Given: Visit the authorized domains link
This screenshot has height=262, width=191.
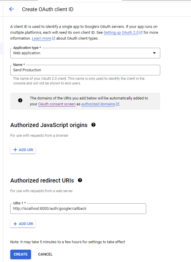Looking at the screenshot, I should pyautogui.click(x=98, y=104).
